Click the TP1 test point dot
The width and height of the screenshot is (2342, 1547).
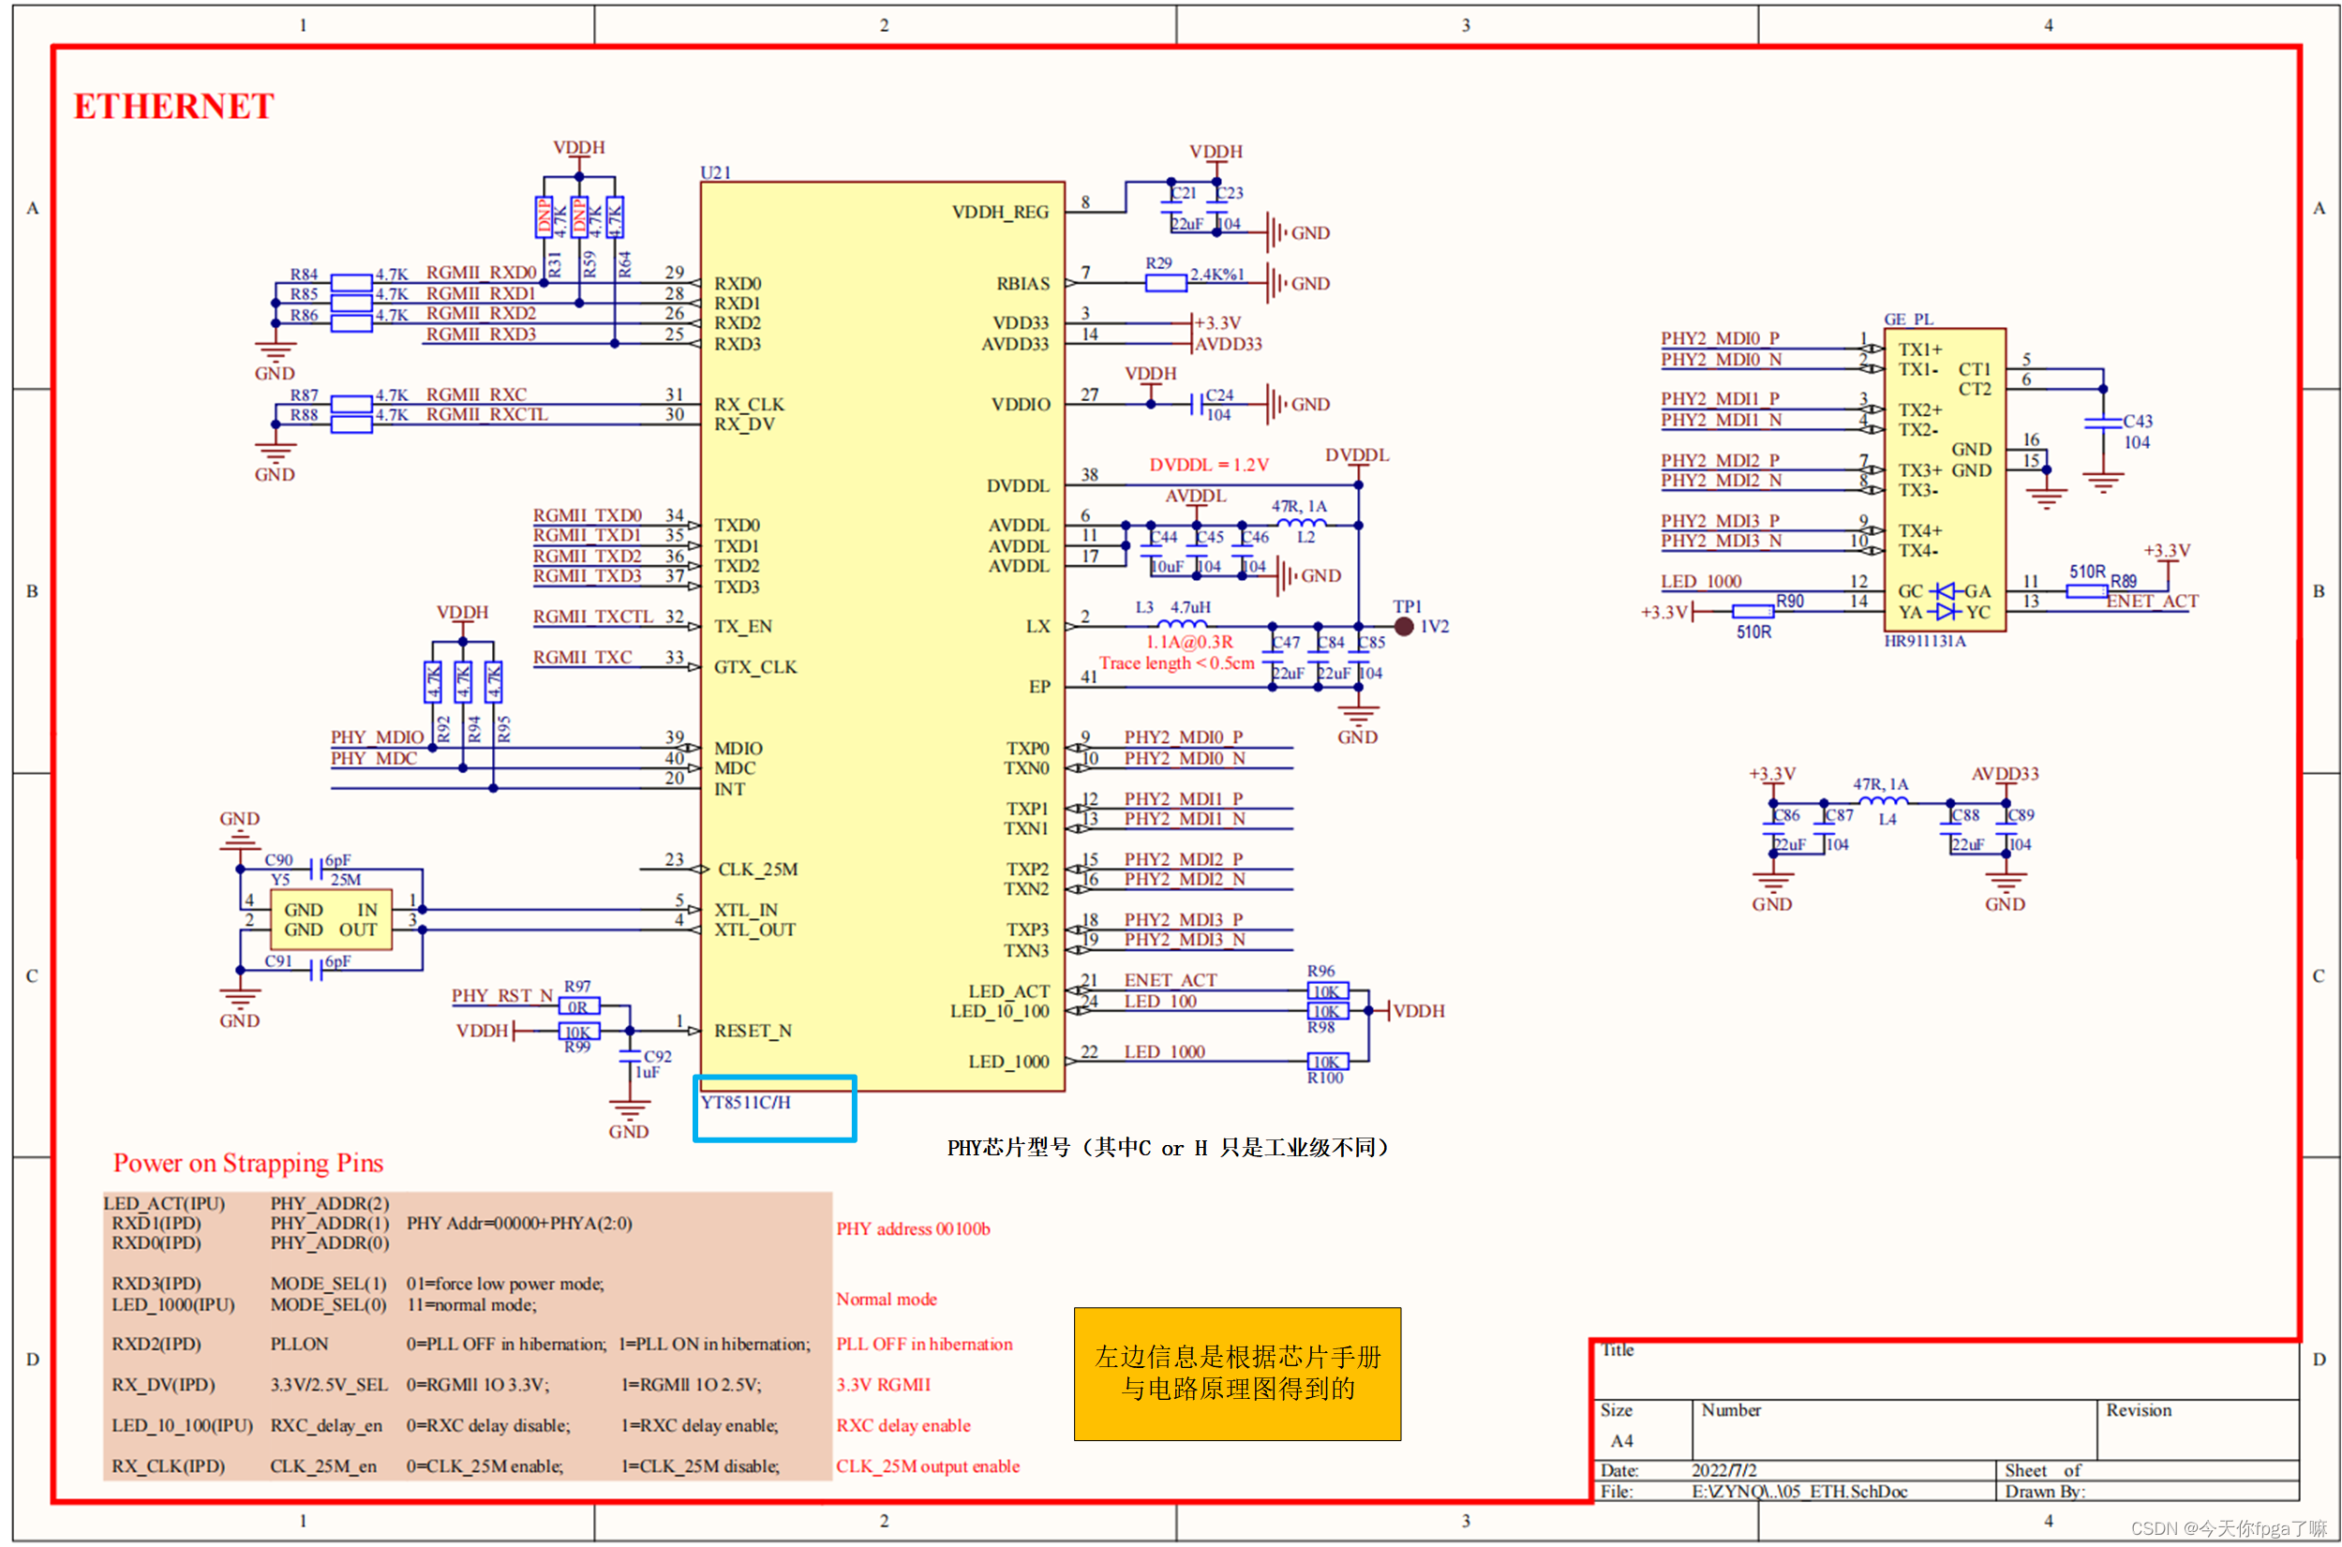[1403, 627]
